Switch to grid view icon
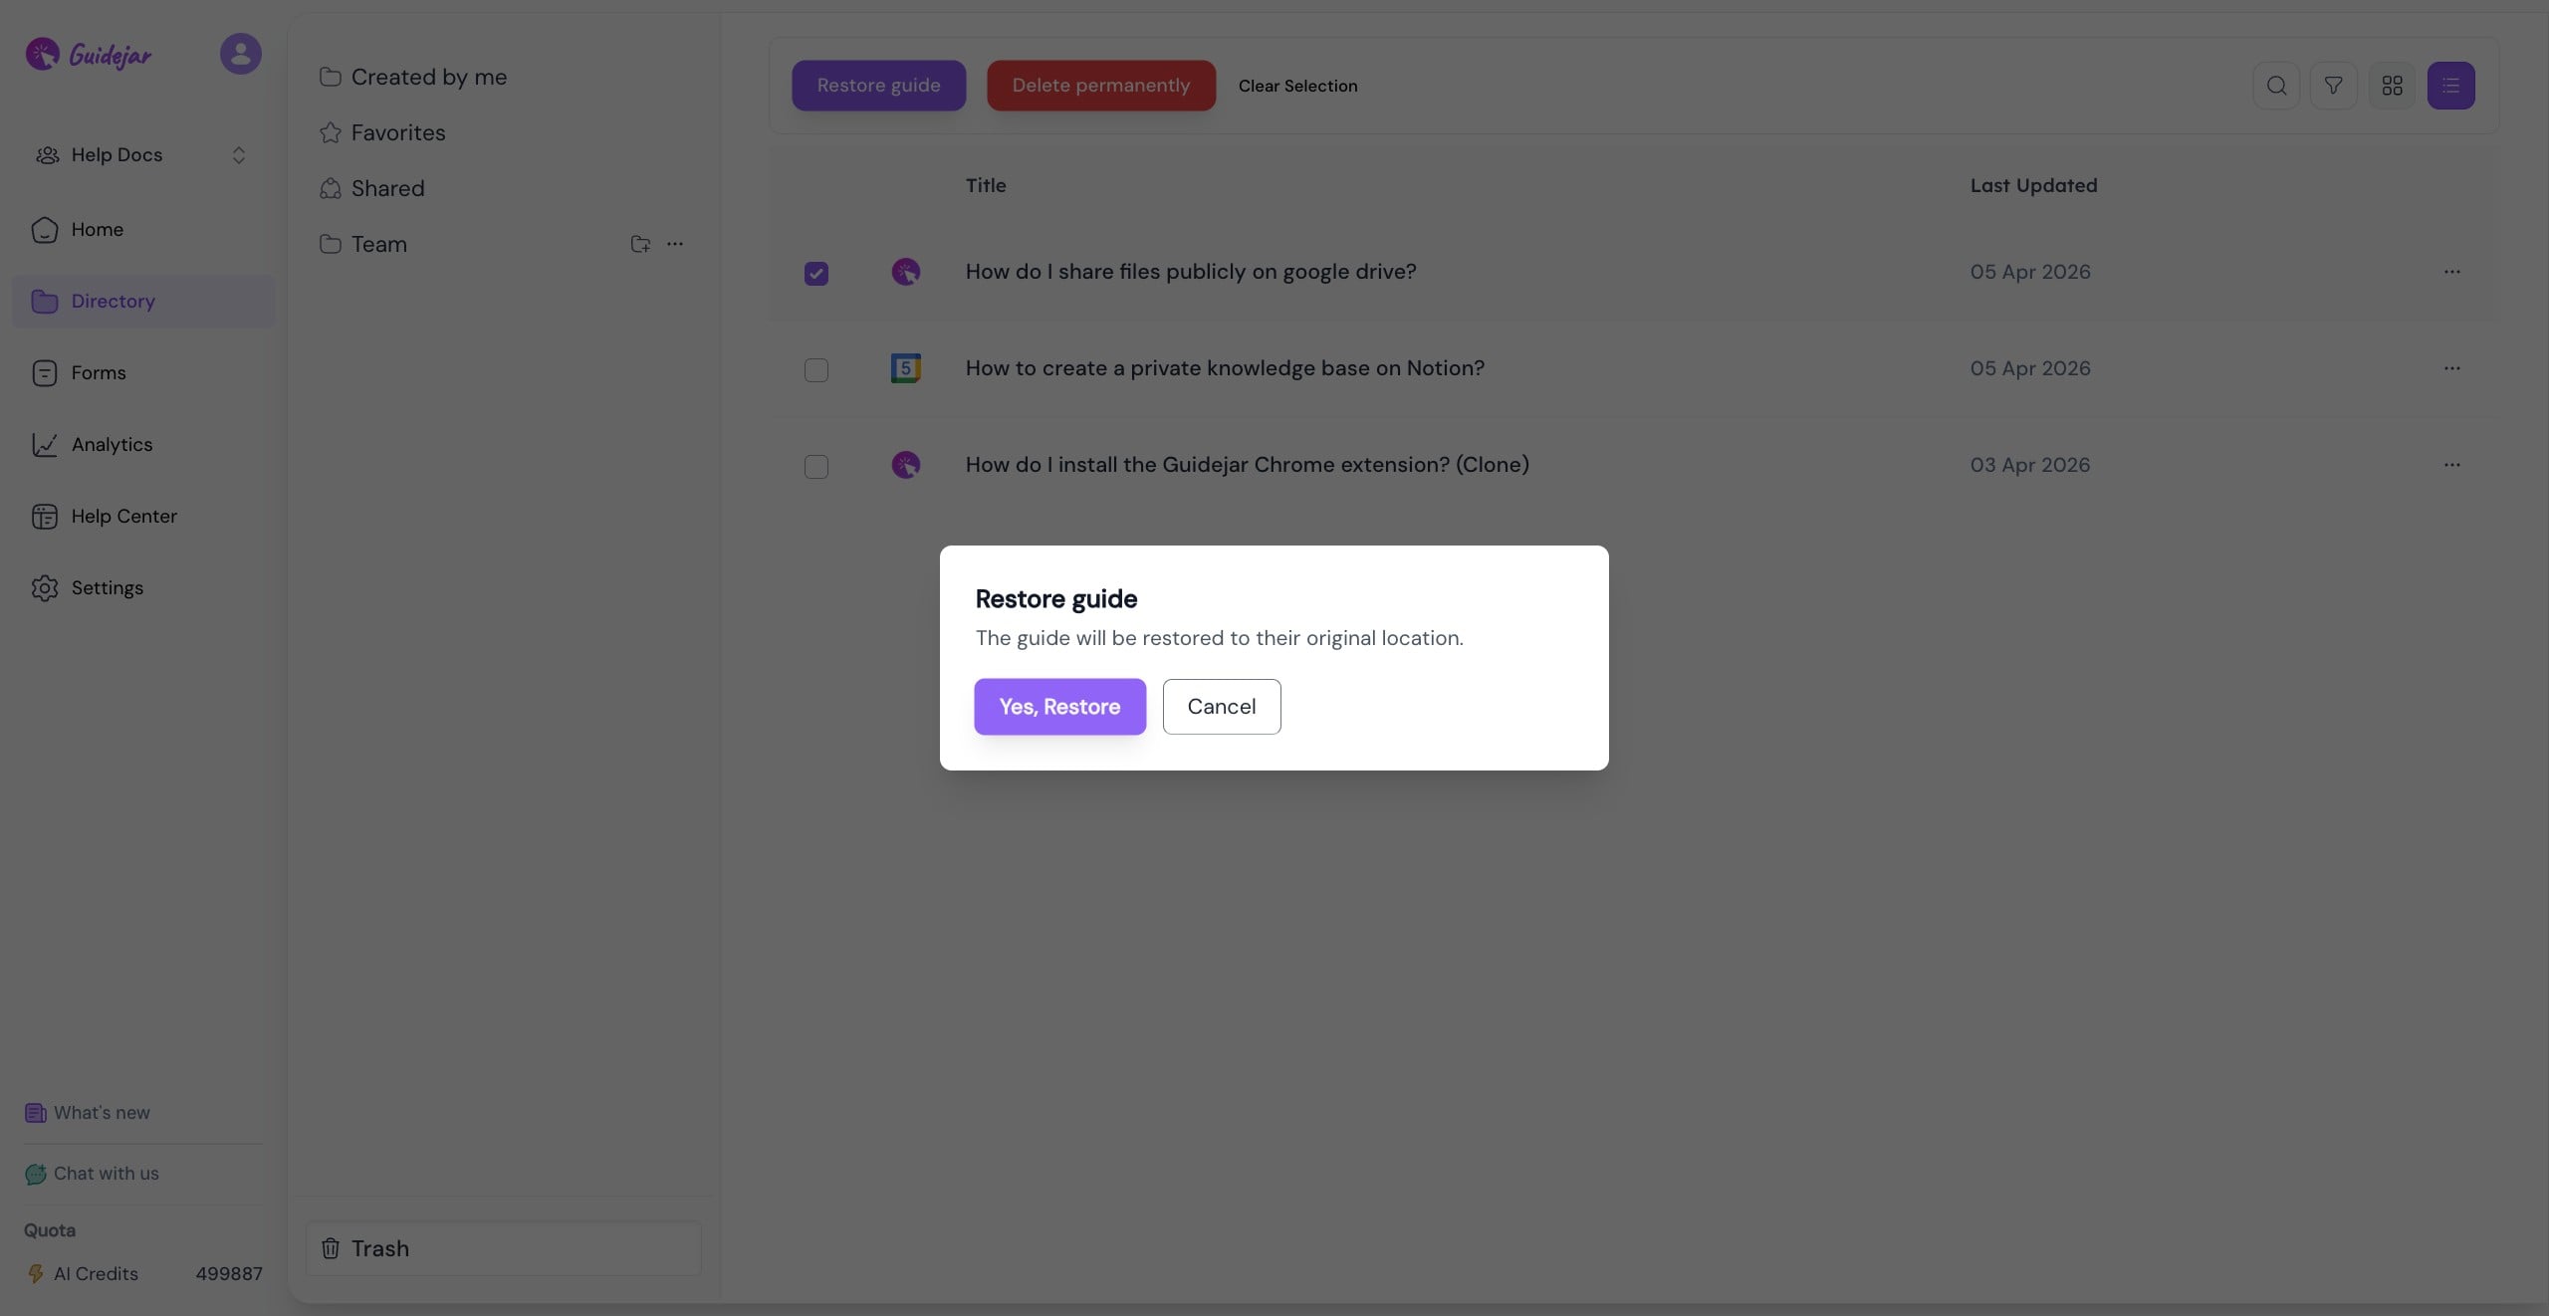The height and width of the screenshot is (1316, 2549). coord(2392,86)
